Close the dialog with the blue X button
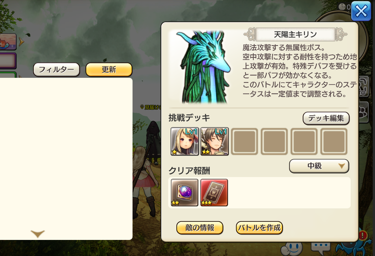Screen dimensions: 375x256 (x=361, y=11)
